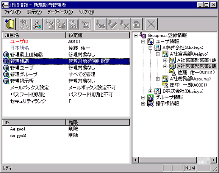Collapse the ユーザ情報 tree node
This screenshot has height=173, width=219.
143,42
